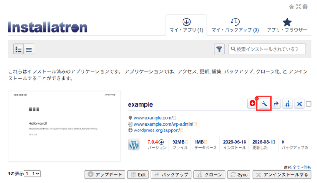Click the support globe icon beside wordpress.org
The width and height of the screenshot is (317, 183).
(130, 130)
